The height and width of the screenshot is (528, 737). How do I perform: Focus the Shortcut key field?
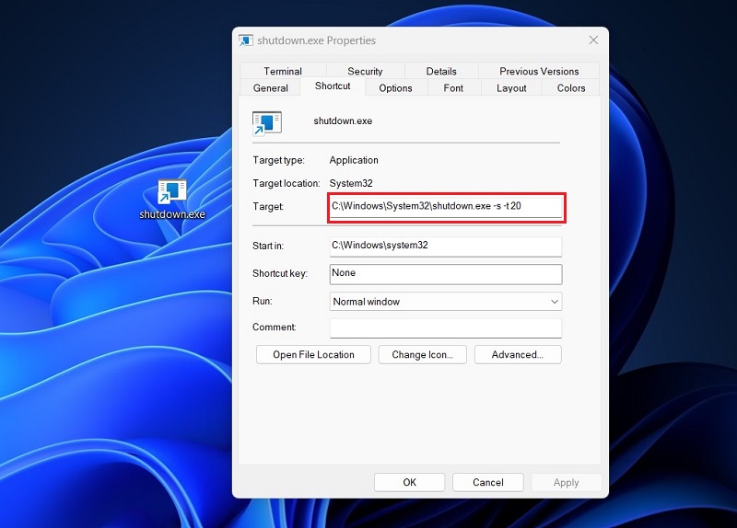(446, 274)
